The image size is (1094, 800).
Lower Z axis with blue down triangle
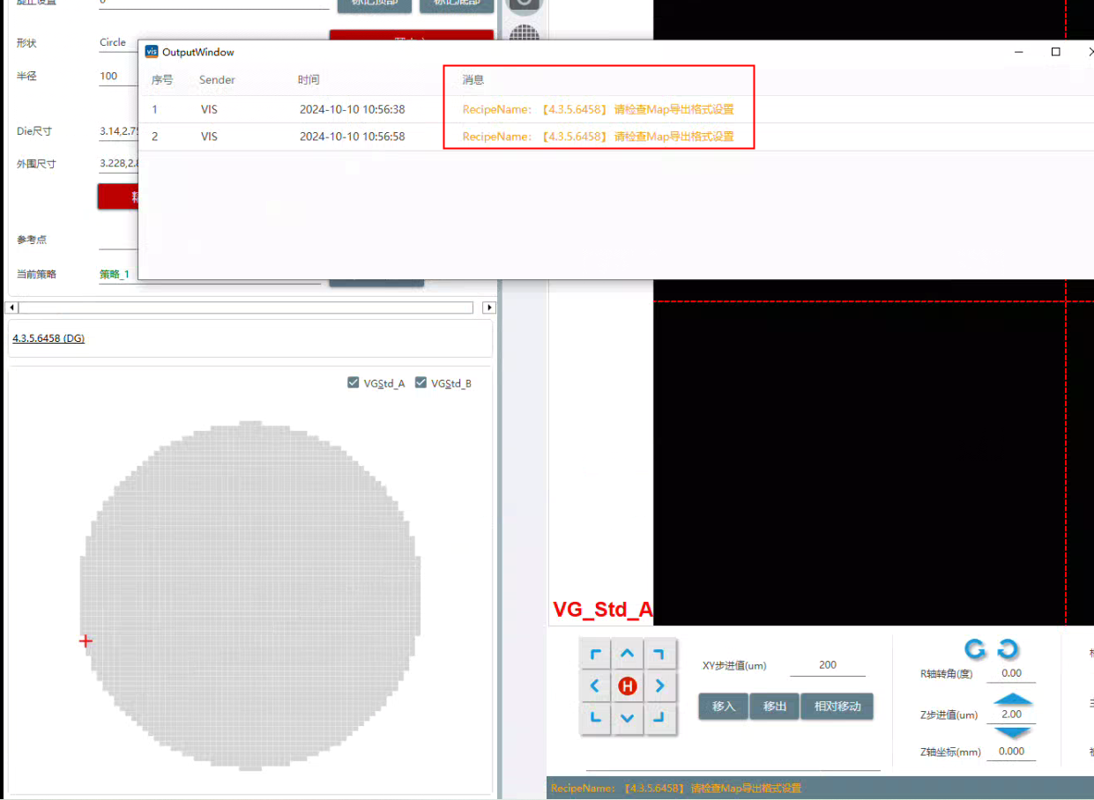(1012, 732)
